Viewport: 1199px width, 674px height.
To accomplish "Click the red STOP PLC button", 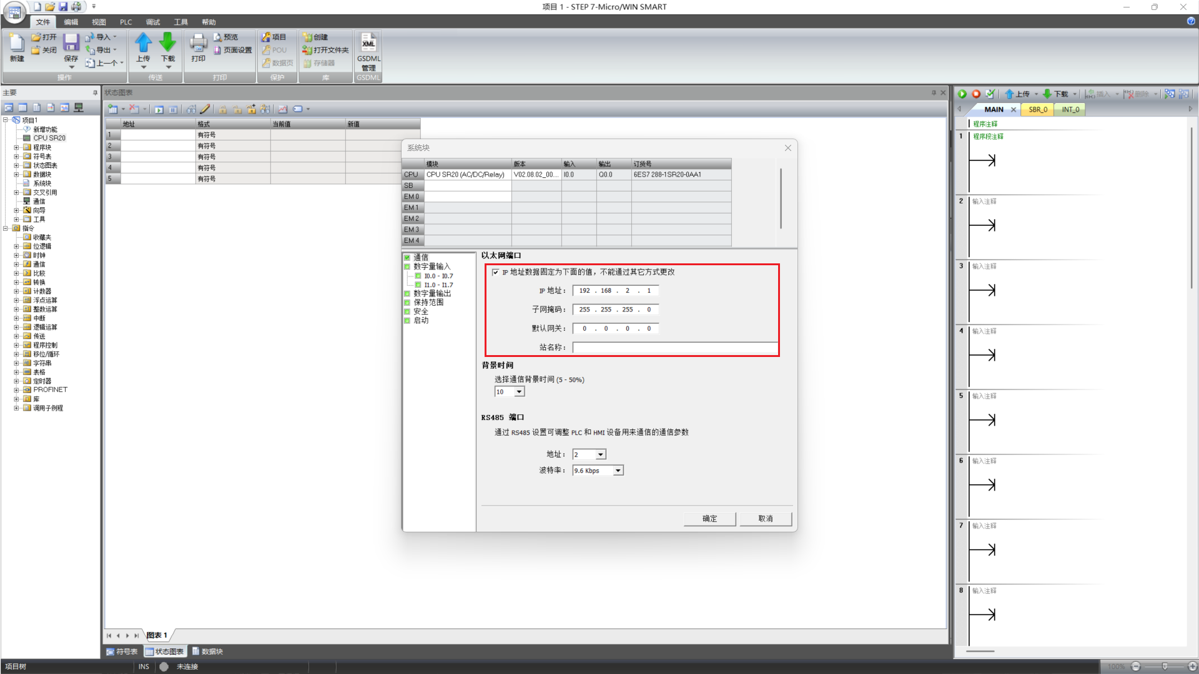I will click(x=976, y=94).
